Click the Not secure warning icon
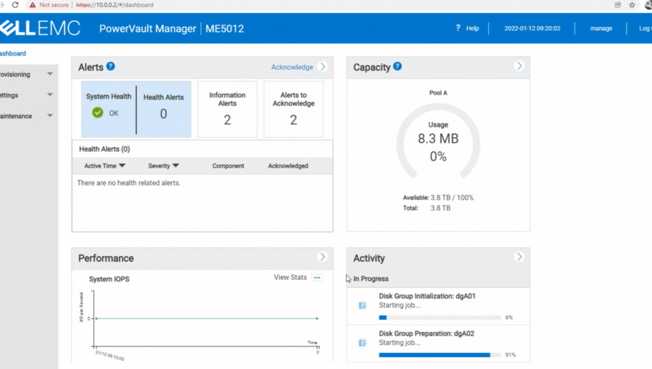 pos(32,5)
